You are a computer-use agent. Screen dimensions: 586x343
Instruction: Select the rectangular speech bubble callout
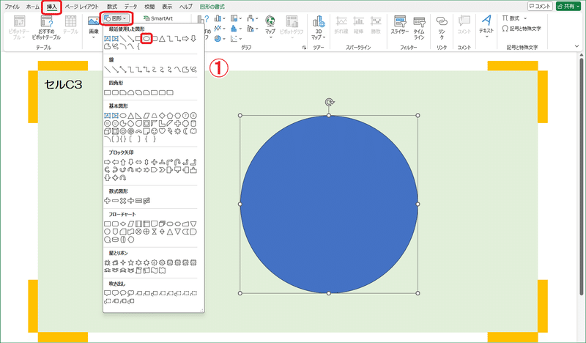coord(107,293)
